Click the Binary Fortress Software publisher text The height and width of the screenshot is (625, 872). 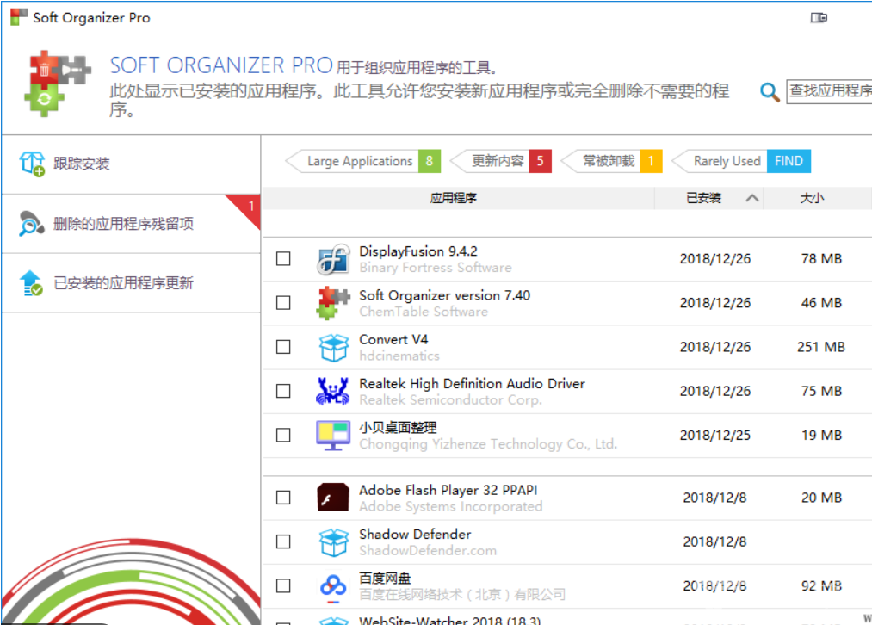coord(436,268)
